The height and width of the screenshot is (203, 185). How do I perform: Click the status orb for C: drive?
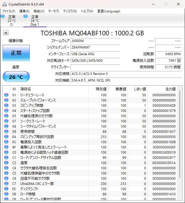pos(3,16)
